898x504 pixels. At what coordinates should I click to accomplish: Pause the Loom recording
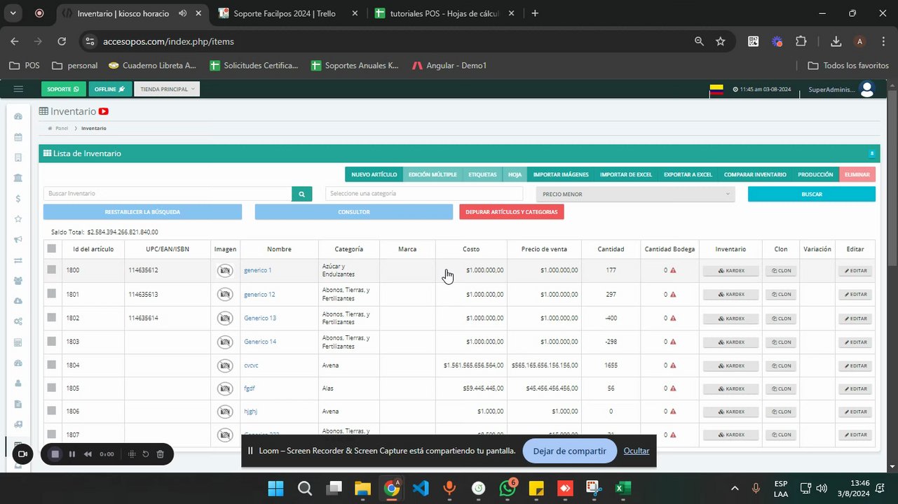tap(72, 454)
